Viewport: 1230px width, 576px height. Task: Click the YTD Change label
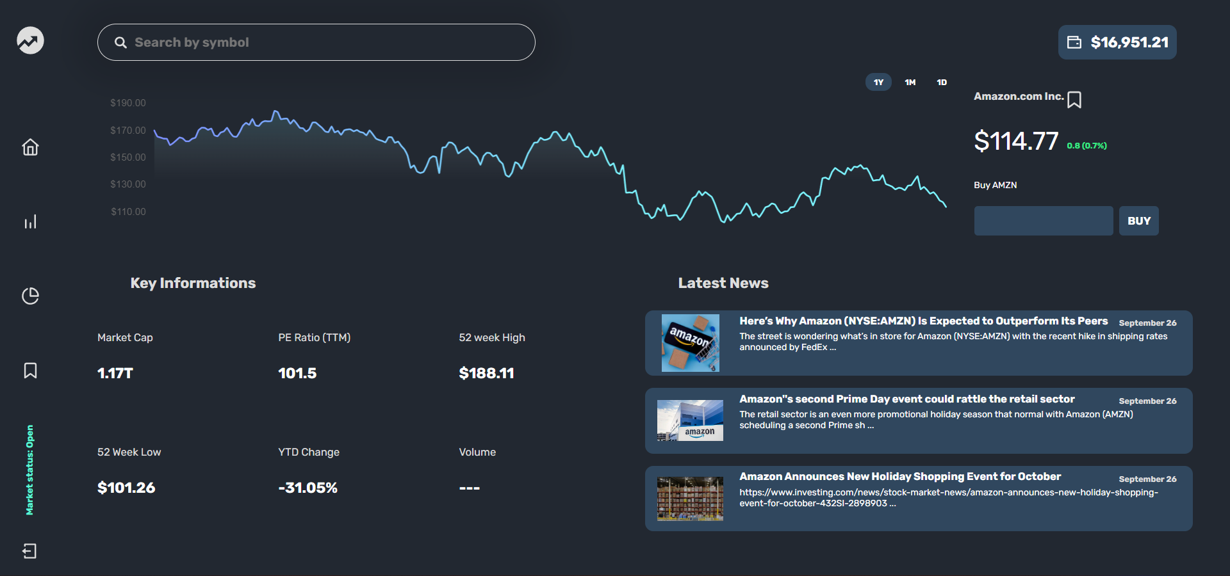pos(309,452)
